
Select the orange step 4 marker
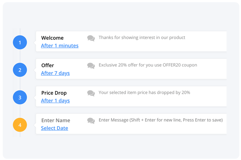tap(20, 125)
